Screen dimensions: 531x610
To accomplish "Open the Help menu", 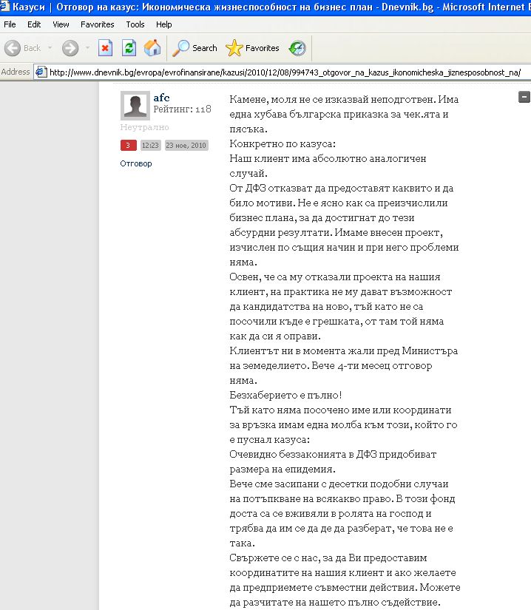I will pos(163,24).
